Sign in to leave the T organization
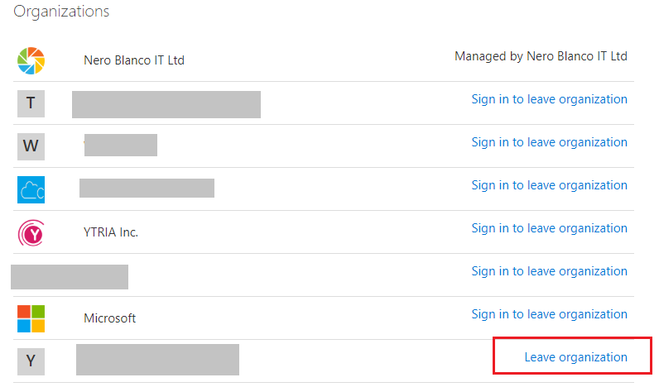 (550, 99)
